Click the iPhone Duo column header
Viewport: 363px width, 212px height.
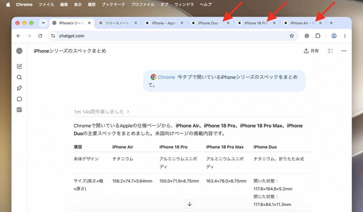coord(265,147)
